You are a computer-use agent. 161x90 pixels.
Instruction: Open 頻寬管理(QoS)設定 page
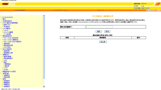(x=9, y=72)
